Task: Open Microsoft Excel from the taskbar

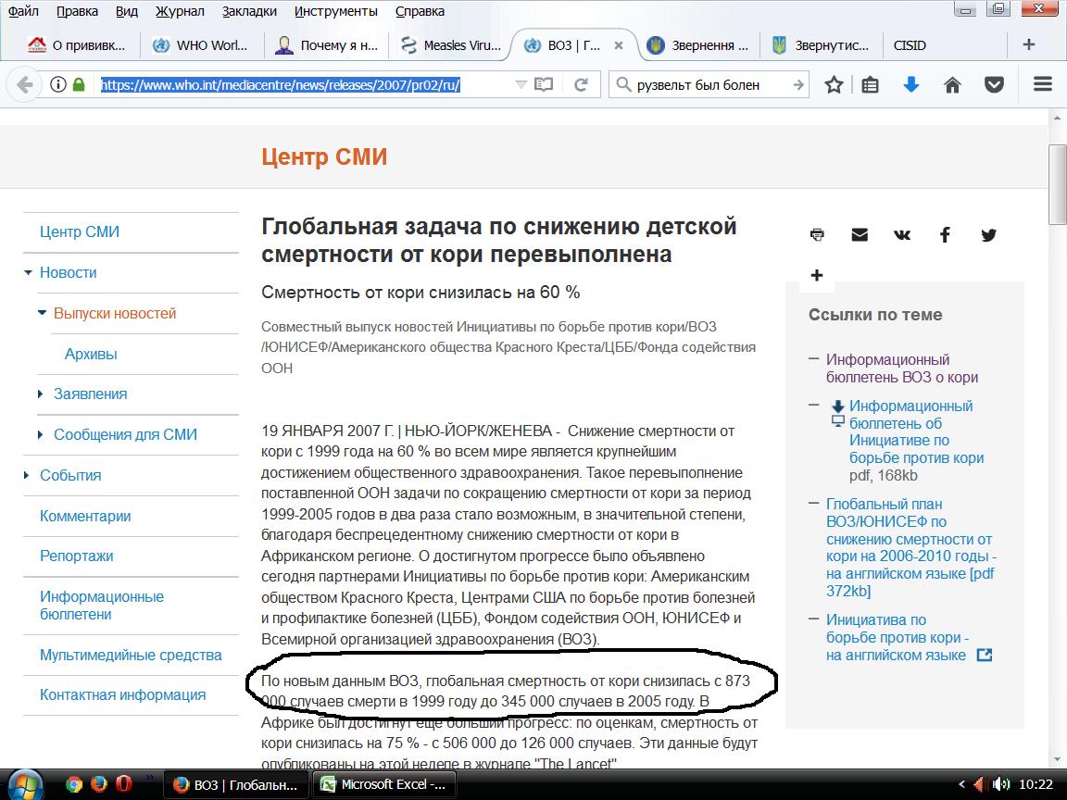Action: [383, 784]
